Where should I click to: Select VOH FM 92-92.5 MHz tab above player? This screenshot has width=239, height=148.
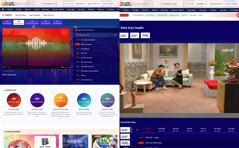32,22
